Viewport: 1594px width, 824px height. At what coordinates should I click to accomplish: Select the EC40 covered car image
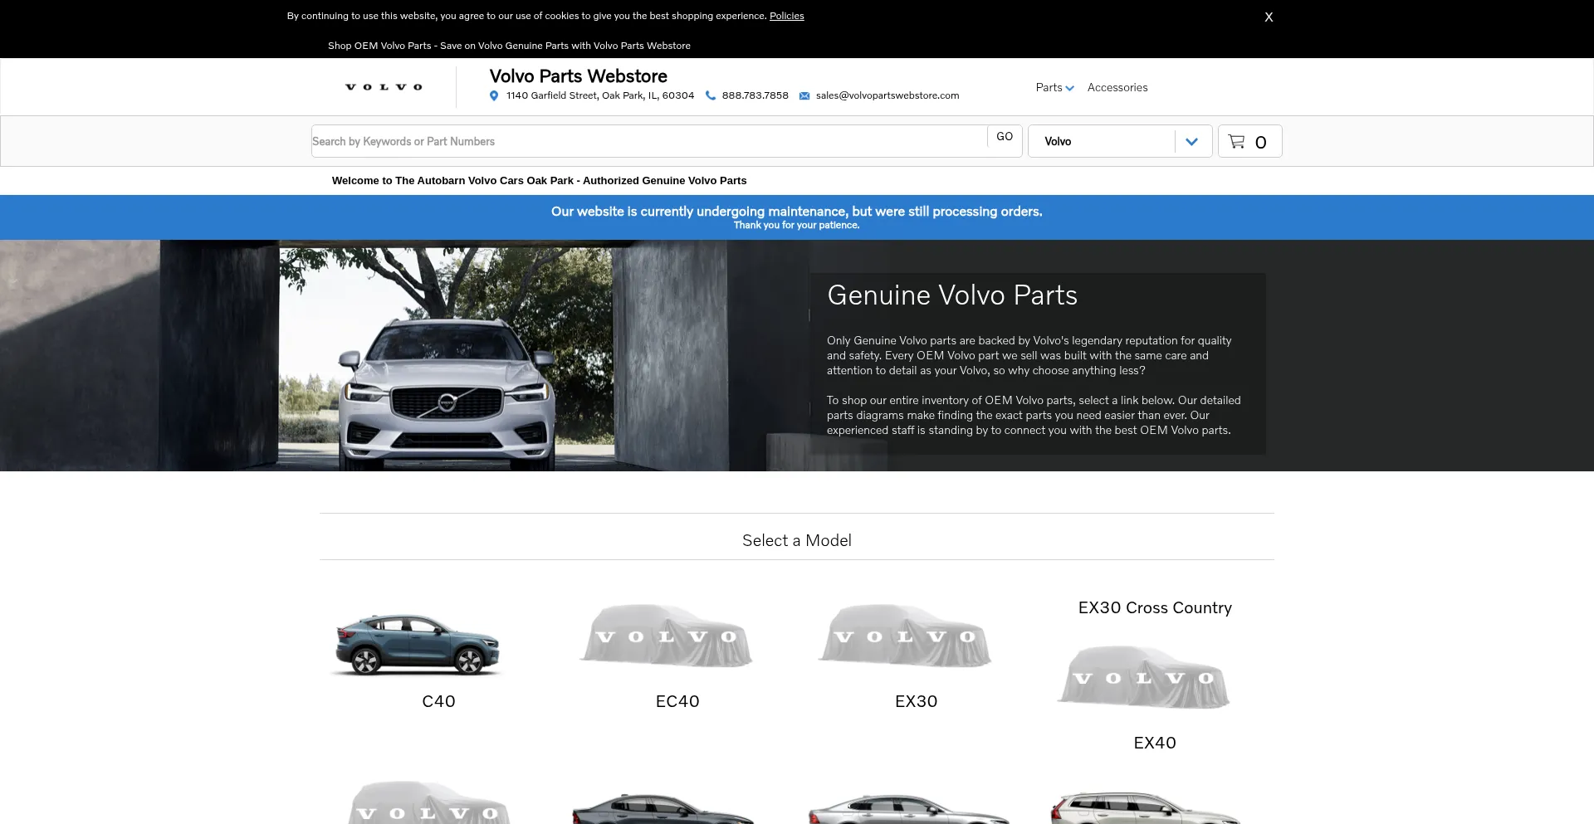[667, 635]
